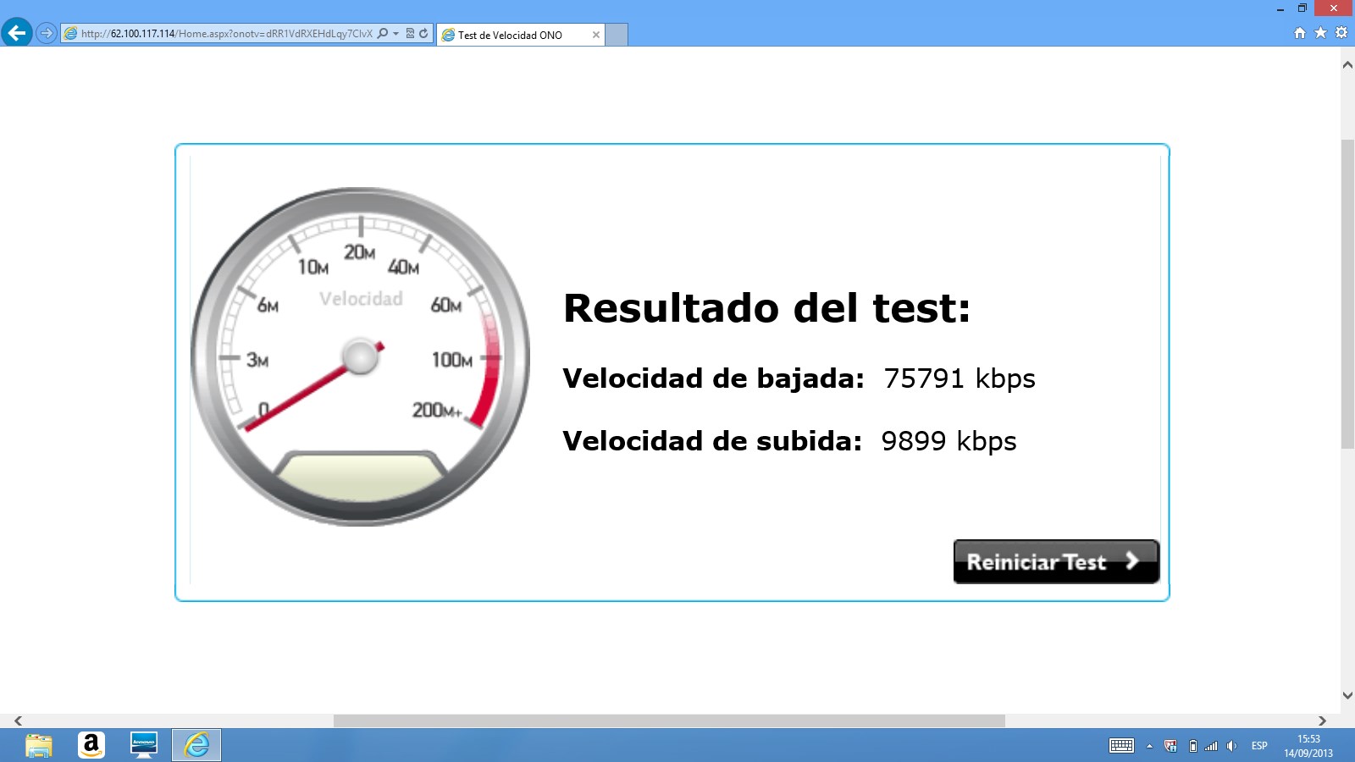
Task: Open a new blank tab
Action: 617,35
